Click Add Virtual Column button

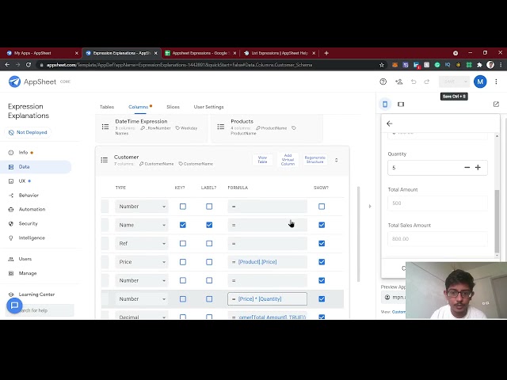tap(288, 160)
